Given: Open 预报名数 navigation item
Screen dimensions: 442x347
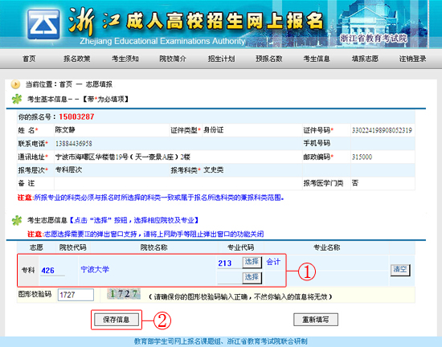Looking at the screenshot, I should click(269, 59).
